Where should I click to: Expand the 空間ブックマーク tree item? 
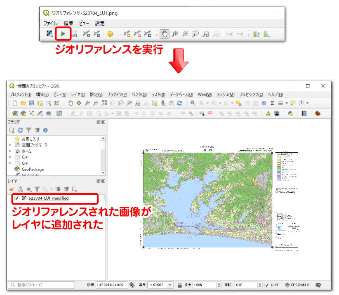pos(10,145)
